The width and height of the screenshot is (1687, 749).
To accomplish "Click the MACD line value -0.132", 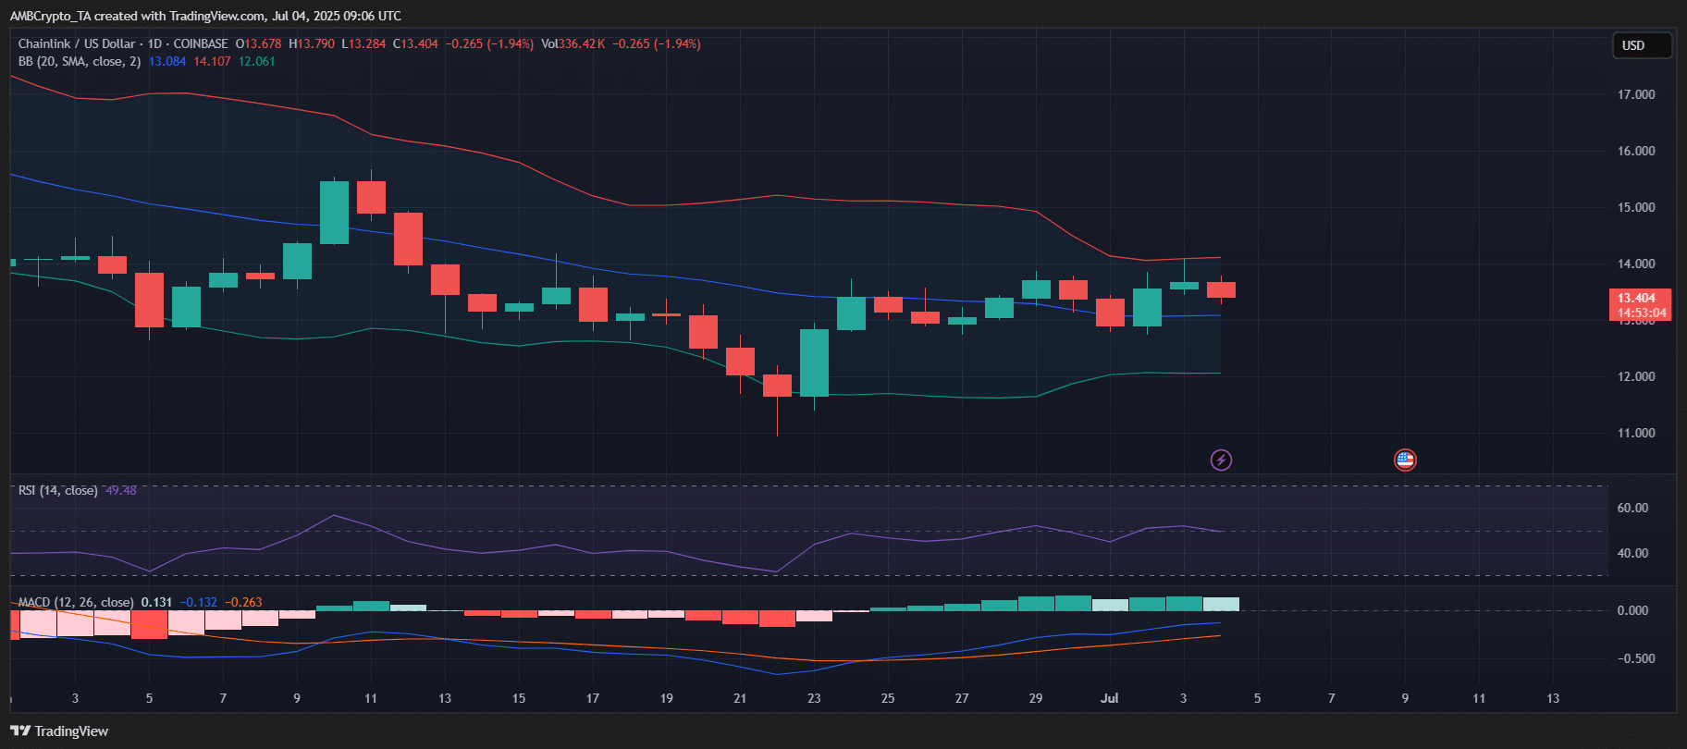I will coord(199,602).
